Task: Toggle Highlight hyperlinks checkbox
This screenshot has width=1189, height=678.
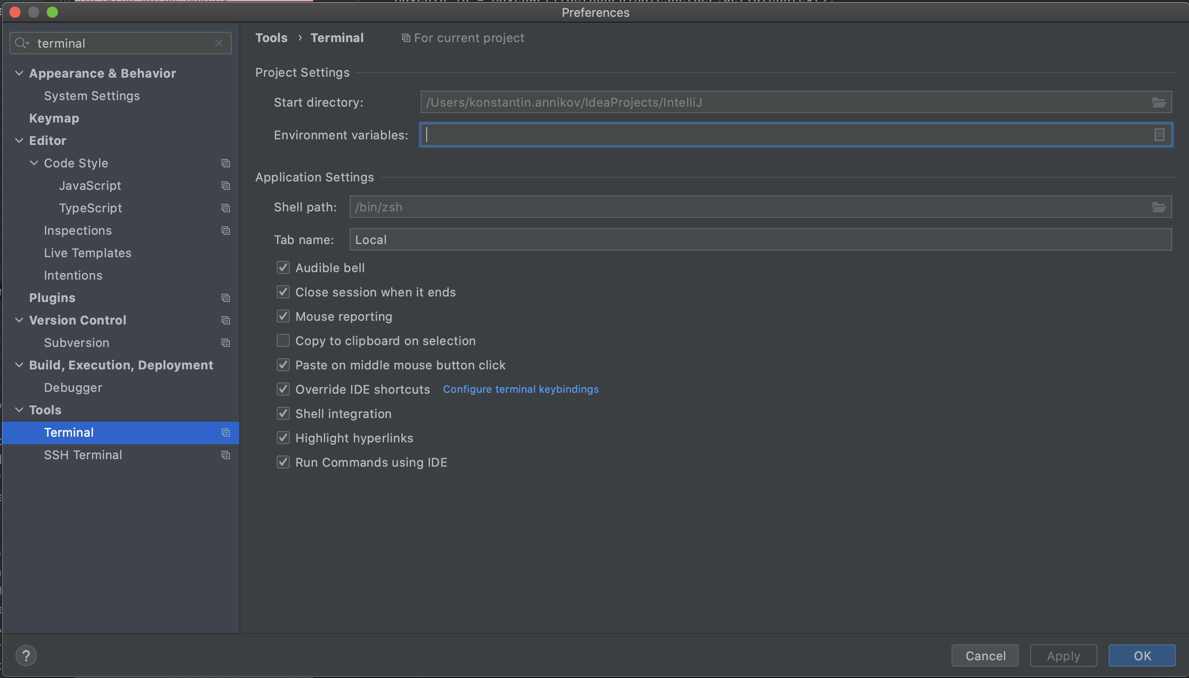Action: point(283,438)
